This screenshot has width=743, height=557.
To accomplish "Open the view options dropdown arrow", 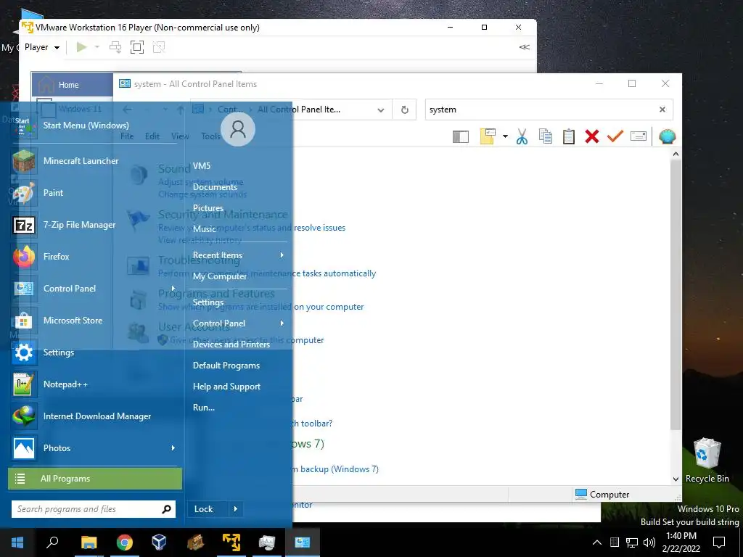I will click(505, 136).
